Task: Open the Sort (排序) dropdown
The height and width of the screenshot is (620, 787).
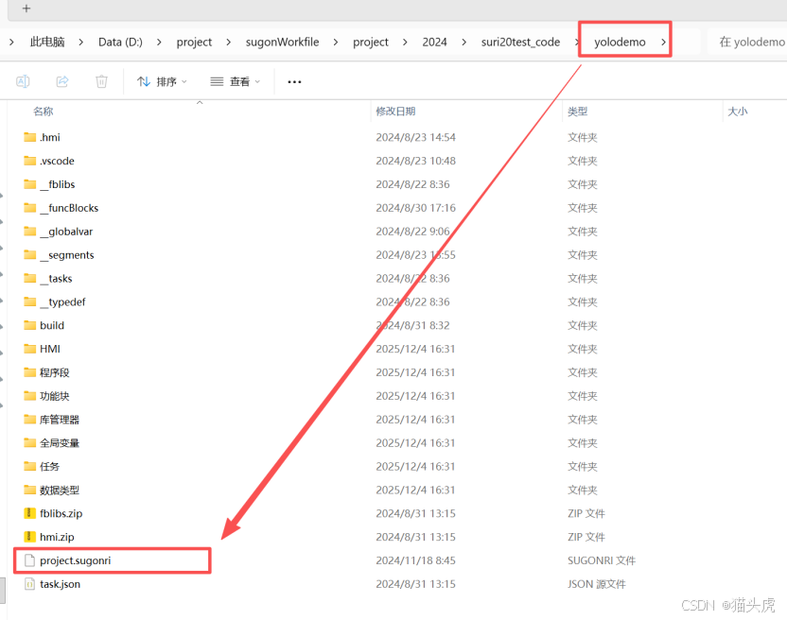Action: click(x=162, y=81)
